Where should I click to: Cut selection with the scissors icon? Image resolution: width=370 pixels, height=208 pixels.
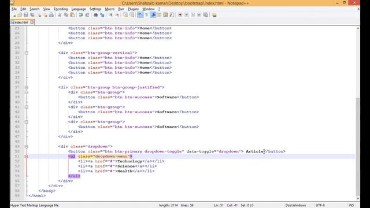pyautogui.click(x=60, y=15)
